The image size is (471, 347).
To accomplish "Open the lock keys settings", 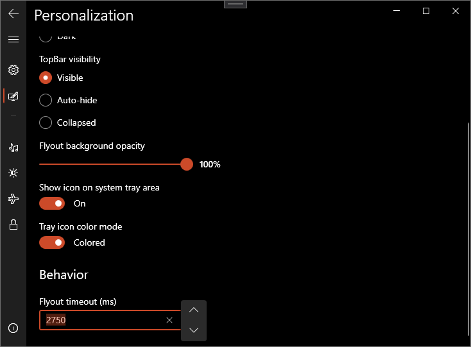I will coord(13,224).
